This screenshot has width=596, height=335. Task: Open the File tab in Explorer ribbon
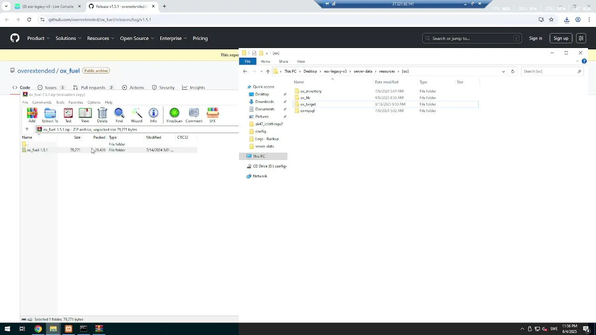coord(248,61)
